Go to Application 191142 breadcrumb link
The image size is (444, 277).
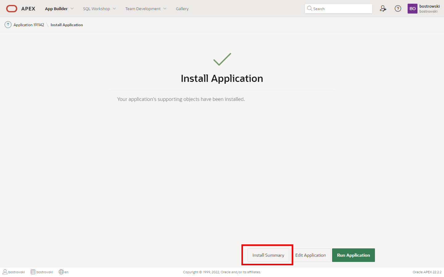[29, 25]
